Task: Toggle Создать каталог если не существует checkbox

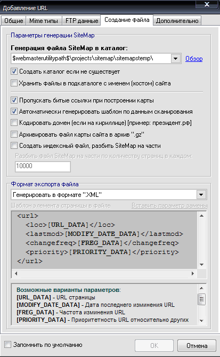Action: (14, 72)
